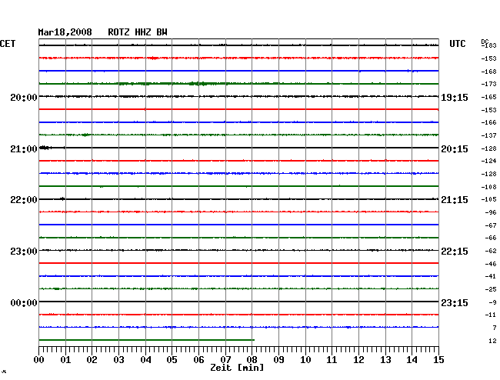Click the DC offset value "-11"

point(491,315)
